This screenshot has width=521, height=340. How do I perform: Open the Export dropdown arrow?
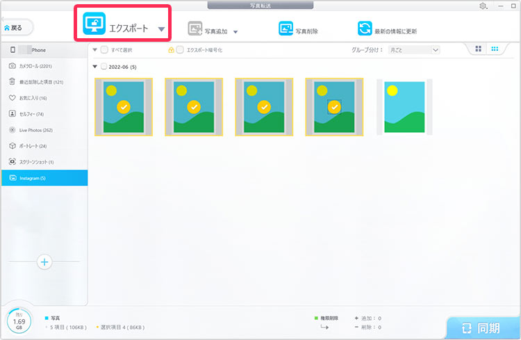point(161,30)
